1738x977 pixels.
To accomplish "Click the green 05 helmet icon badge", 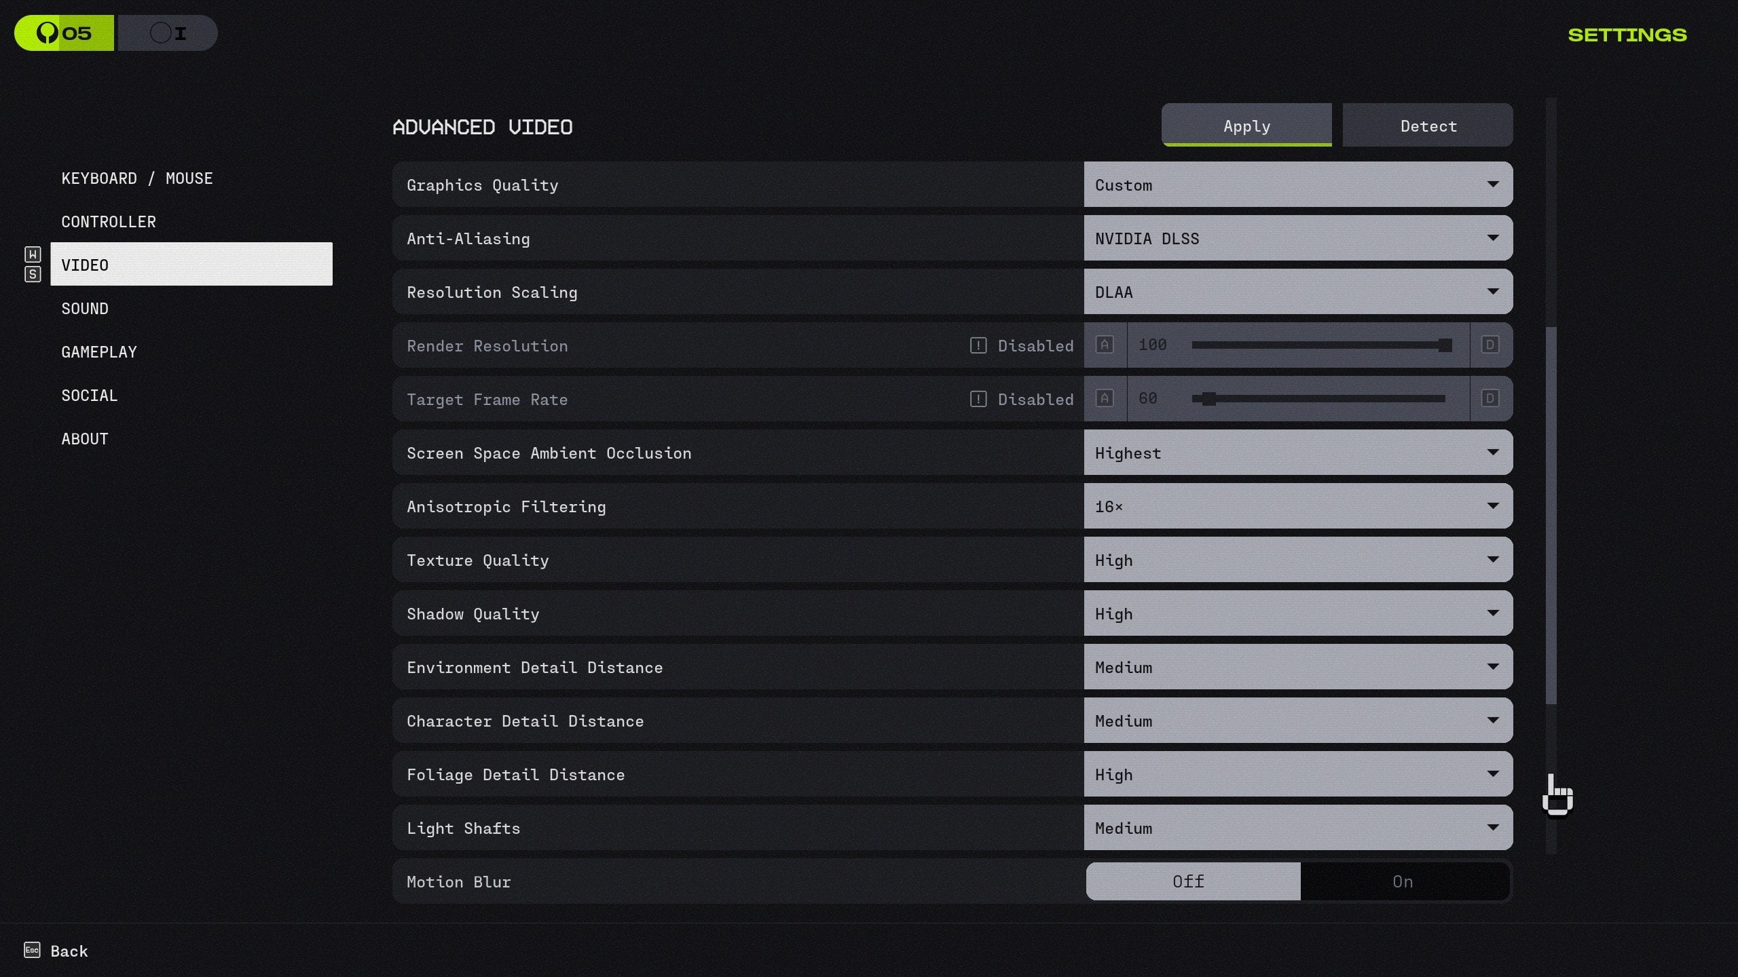I will [x=64, y=33].
